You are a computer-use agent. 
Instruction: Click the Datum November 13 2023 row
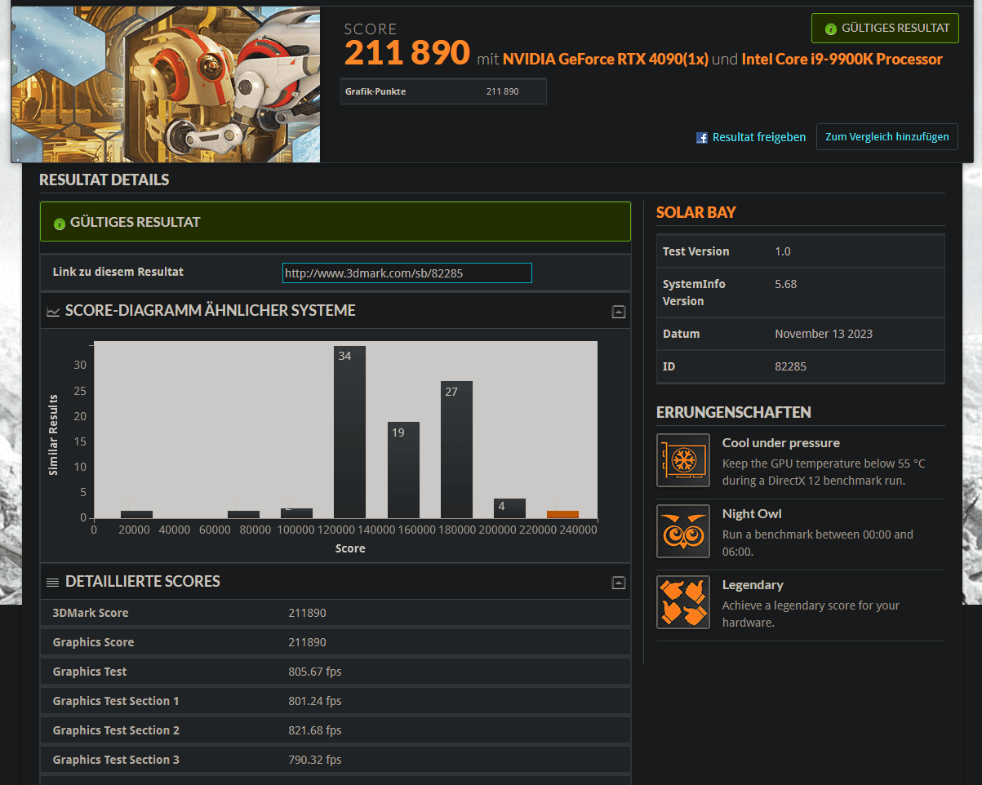[x=800, y=334]
